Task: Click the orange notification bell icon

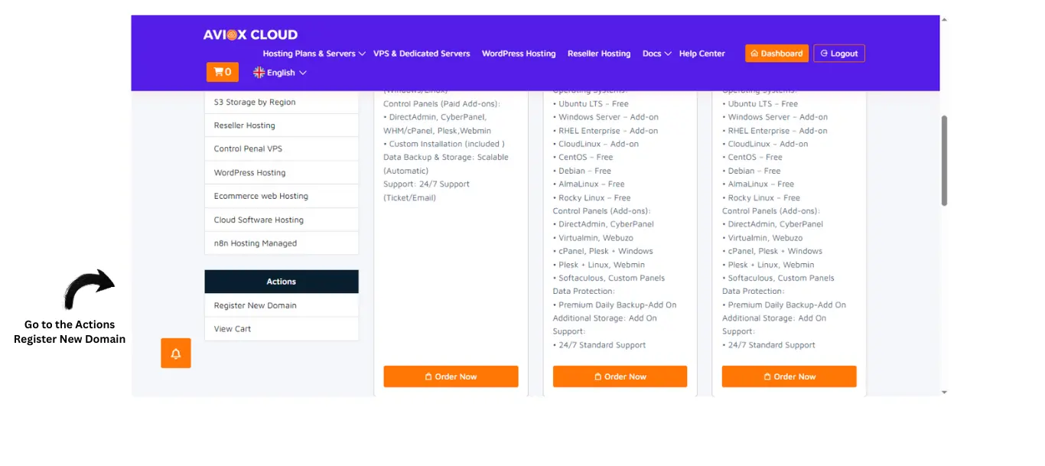Action: click(x=175, y=354)
